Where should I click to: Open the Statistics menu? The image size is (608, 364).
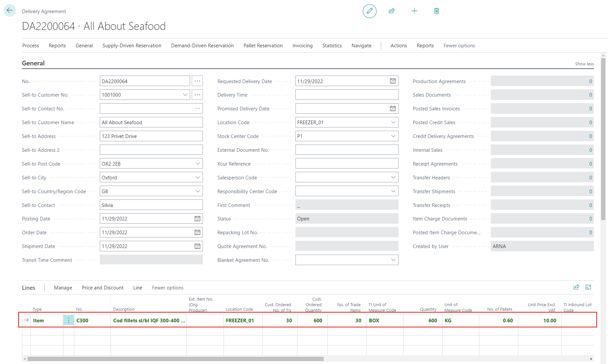(332, 46)
